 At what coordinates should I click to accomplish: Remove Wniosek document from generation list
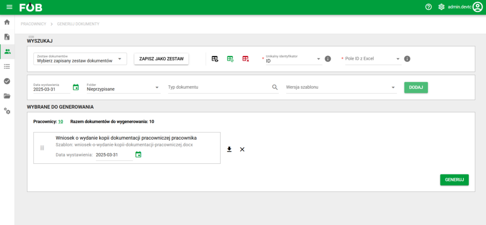click(x=242, y=150)
